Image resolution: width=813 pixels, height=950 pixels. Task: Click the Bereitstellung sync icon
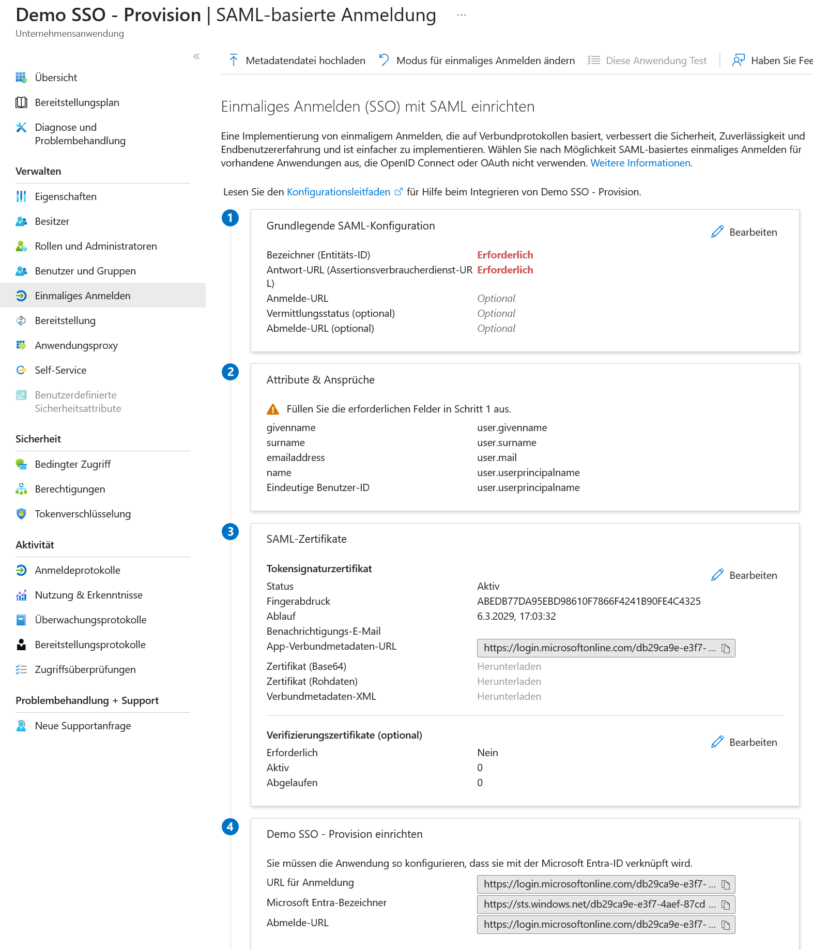coord(21,320)
